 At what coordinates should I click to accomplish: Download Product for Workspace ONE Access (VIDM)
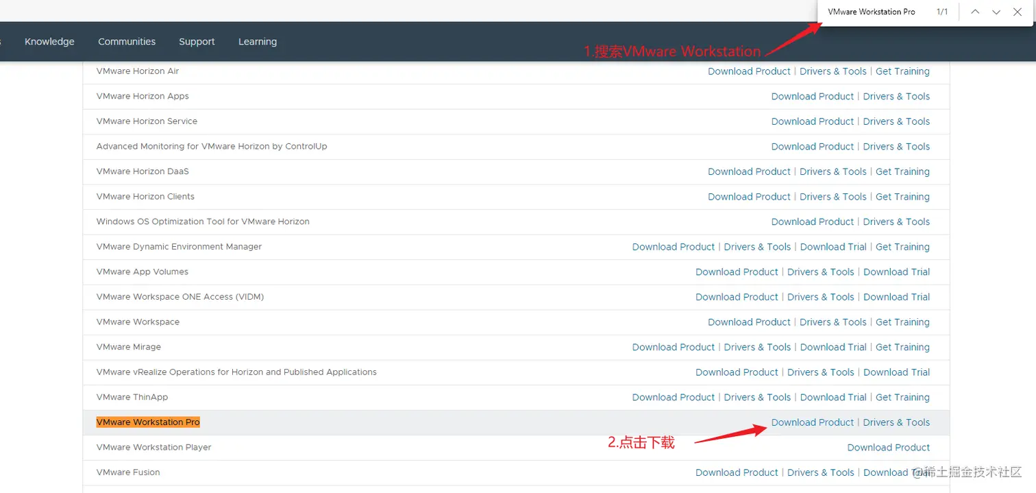[x=737, y=297]
